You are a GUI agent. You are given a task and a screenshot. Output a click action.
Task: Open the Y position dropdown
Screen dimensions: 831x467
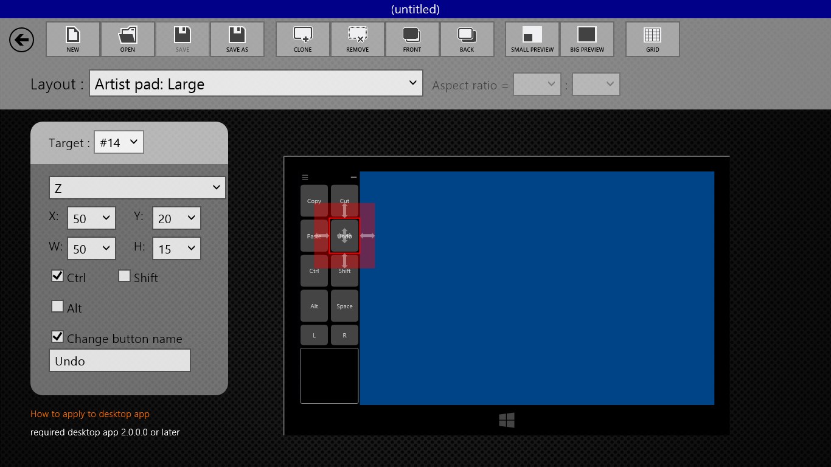(x=176, y=218)
